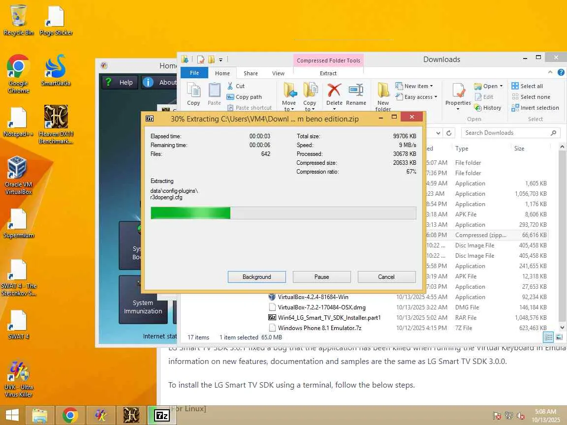This screenshot has width=567, height=425.
Task: Open SWAT 4 desktop shortcut
Action: [18, 325]
